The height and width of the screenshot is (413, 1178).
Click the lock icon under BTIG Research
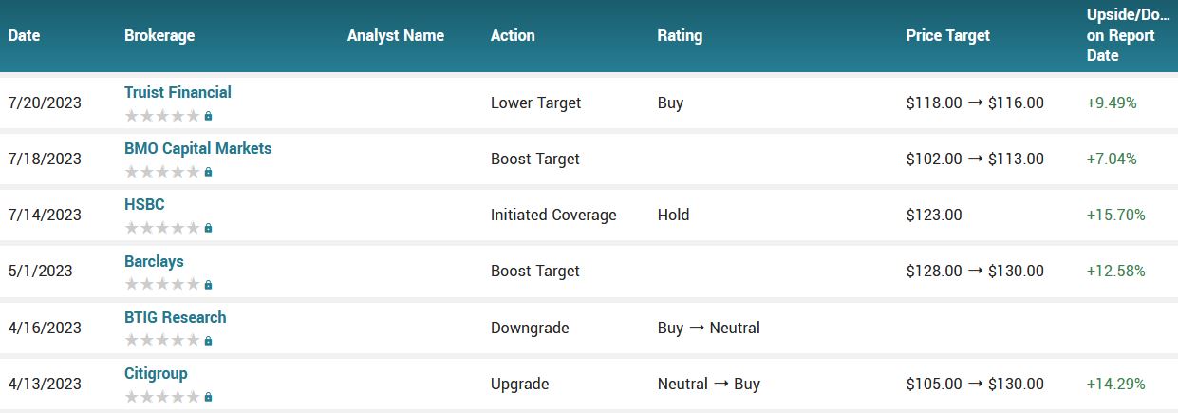pyautogui.click(x=208, y=340)
